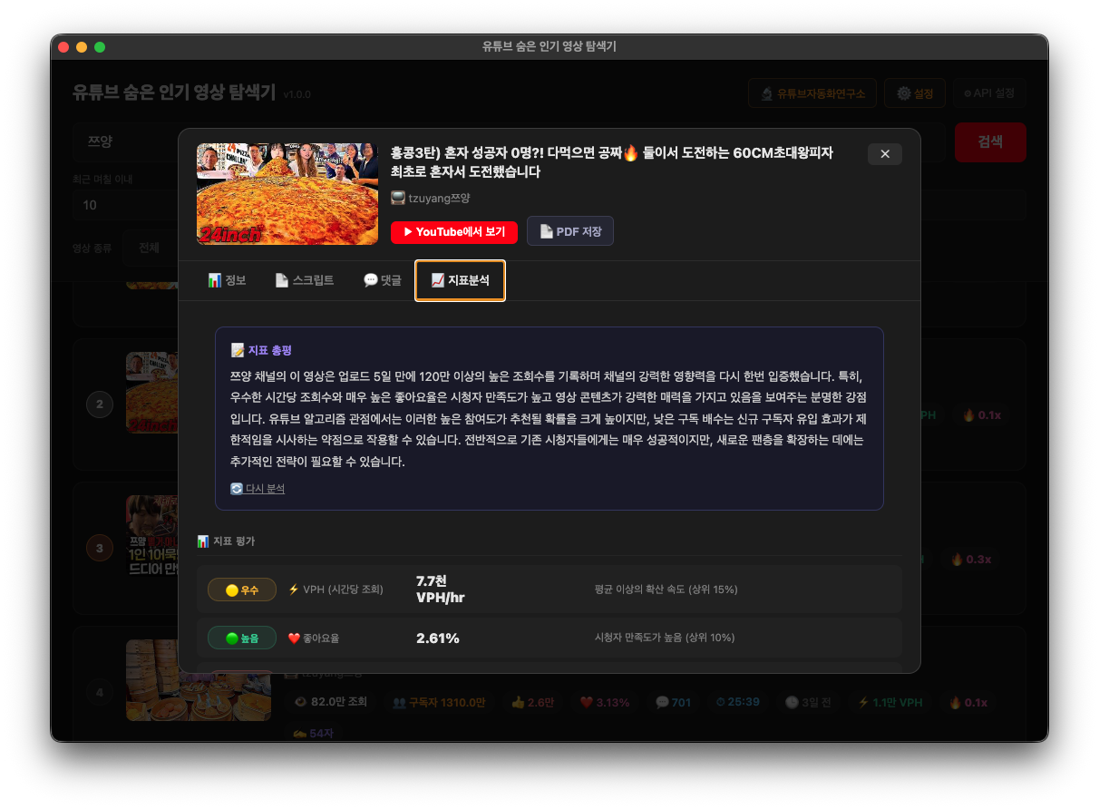Screen dimensions: 1099x809
Task: Click result number 2 thumbnail
Action: coord(151,393)
